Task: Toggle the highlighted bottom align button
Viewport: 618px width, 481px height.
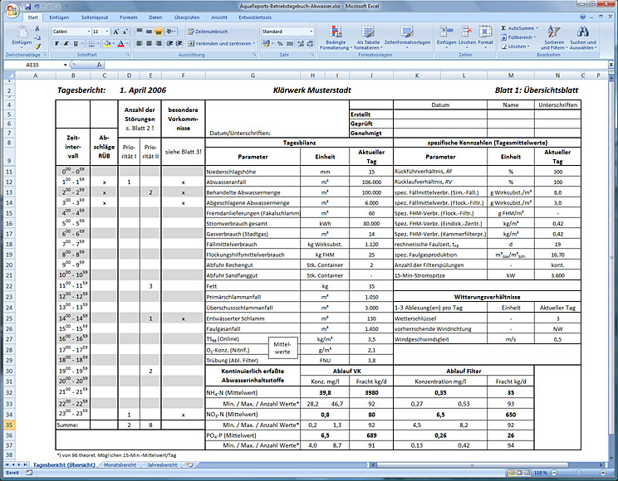Action: [158, 31]
